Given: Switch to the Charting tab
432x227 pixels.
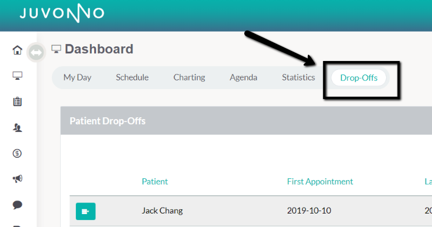Looking at the screenshot, I should click(189, 77).
